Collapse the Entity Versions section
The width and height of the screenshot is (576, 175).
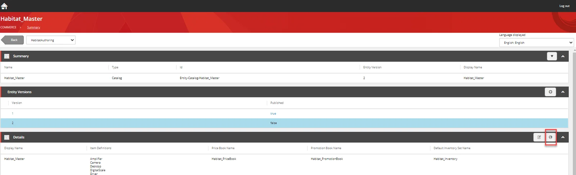[x=563, y=92]
